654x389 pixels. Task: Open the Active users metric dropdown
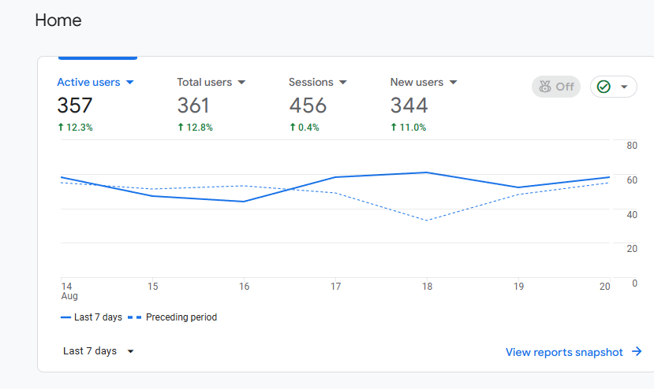click(x=129, y=83)
